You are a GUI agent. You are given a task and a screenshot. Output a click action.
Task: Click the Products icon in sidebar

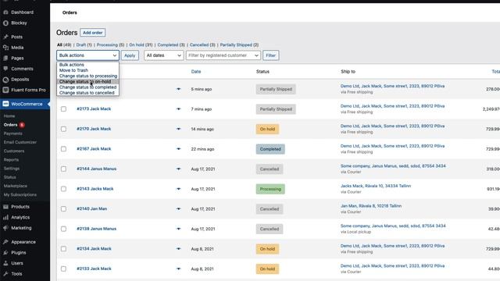coord(5,206)
